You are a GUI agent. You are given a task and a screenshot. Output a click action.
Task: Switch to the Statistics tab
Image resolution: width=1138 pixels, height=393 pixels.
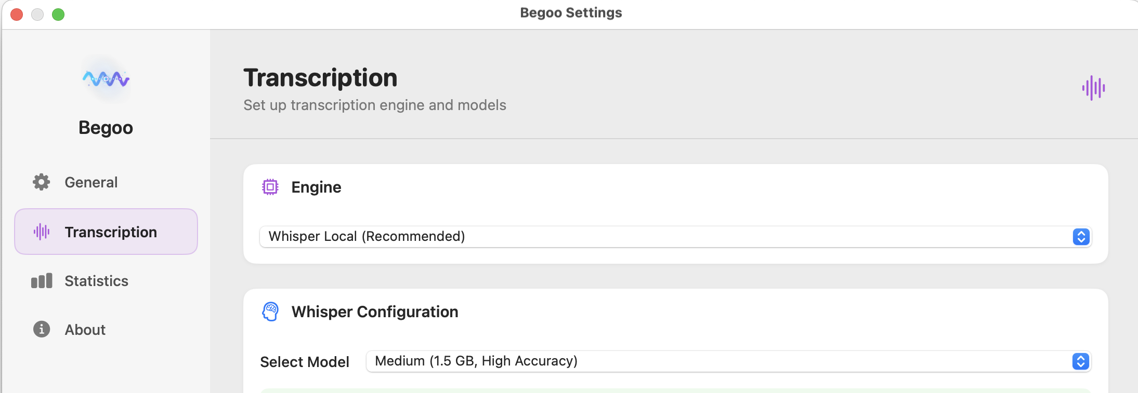106,281
